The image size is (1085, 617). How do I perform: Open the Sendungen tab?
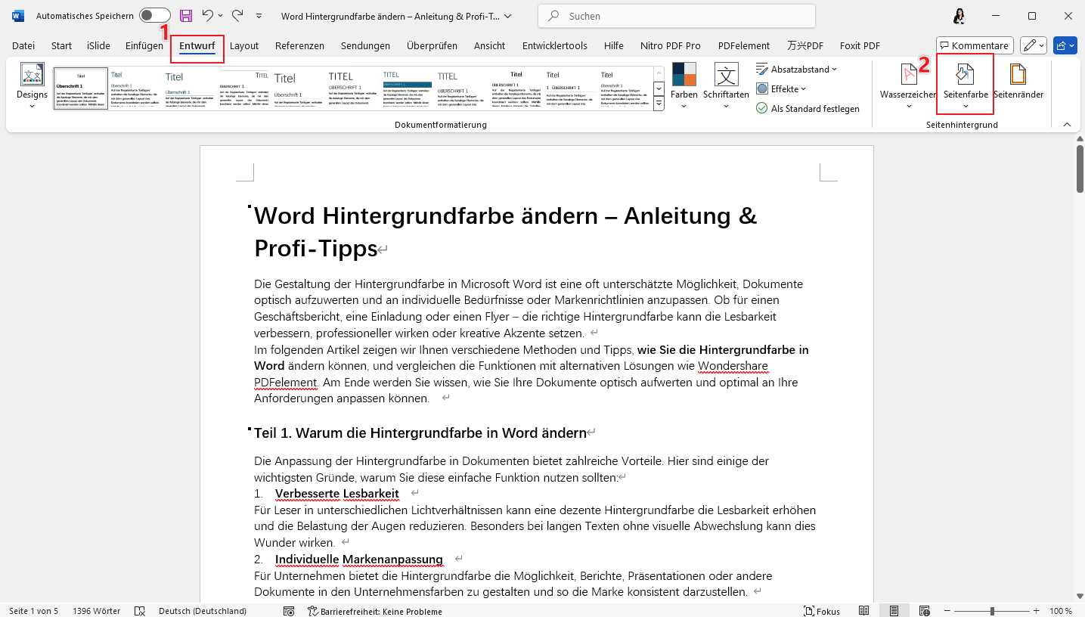[365, 45]
